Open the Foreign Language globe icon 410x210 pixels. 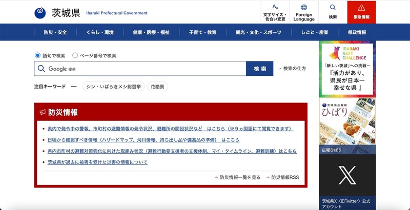[304, 12]
